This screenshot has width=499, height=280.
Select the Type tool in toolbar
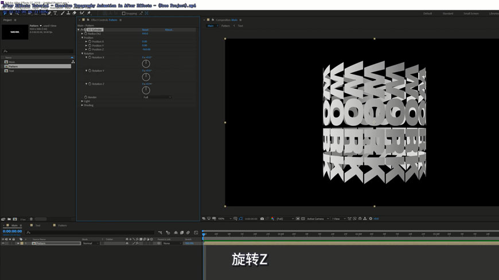pos(56,13)
